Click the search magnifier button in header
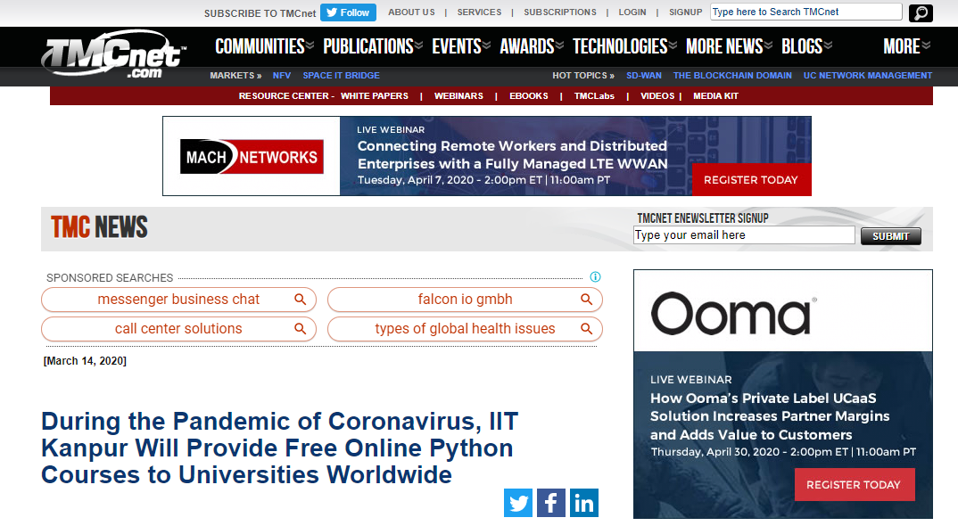The height and width of the screenshot is (526, 958). [921, 12]
